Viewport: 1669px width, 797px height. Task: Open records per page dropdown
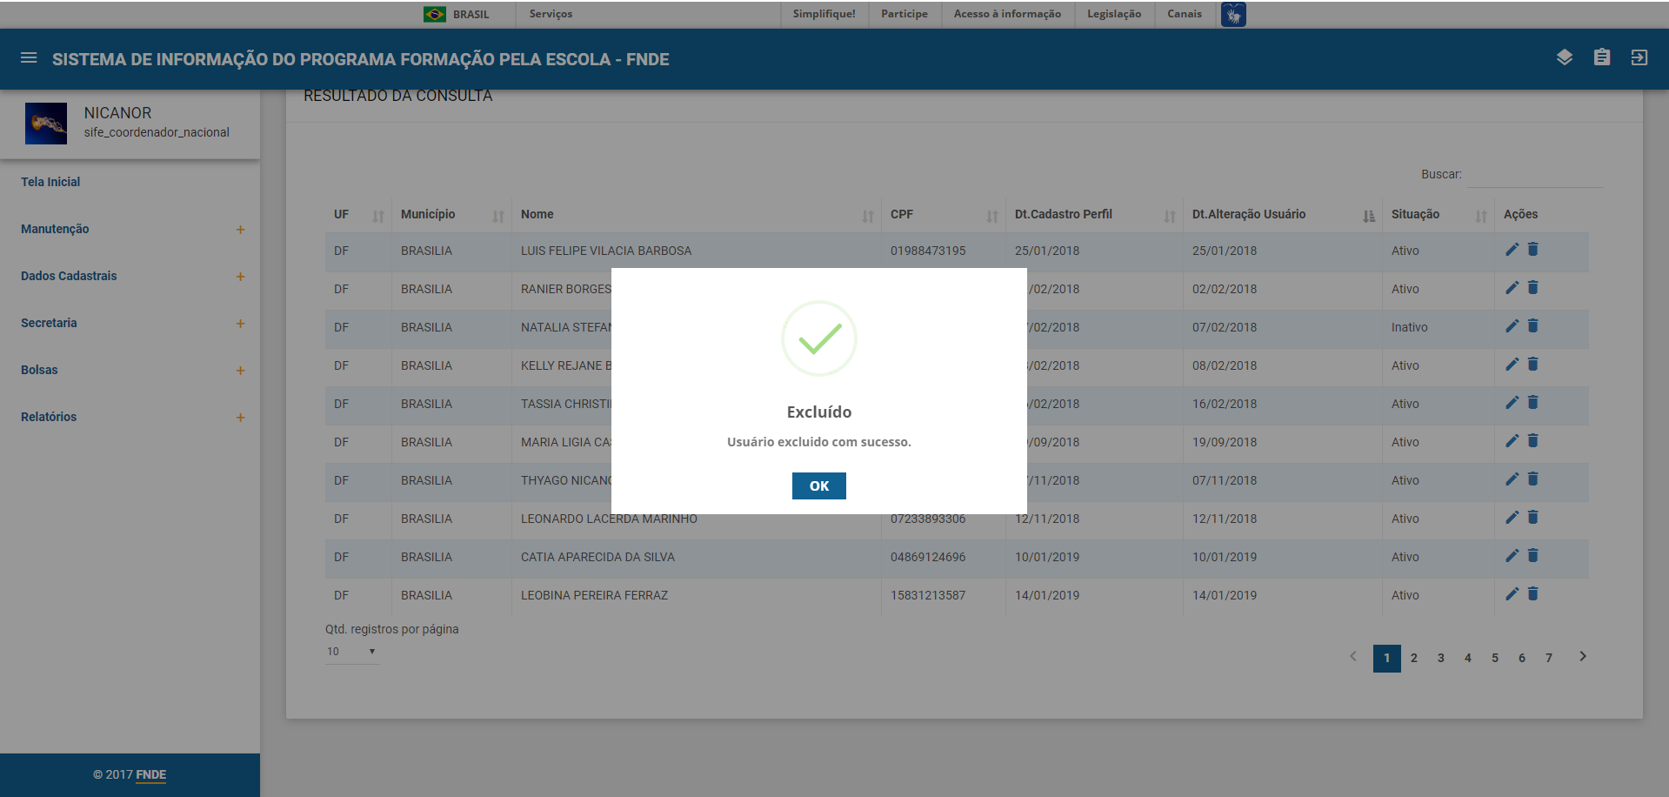351,652
